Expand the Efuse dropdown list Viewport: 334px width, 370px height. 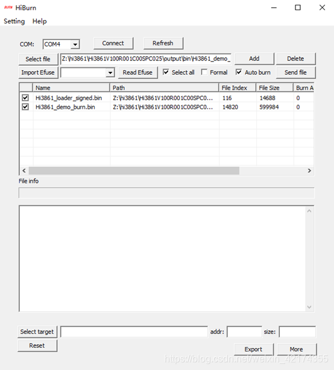click(110, 72)
